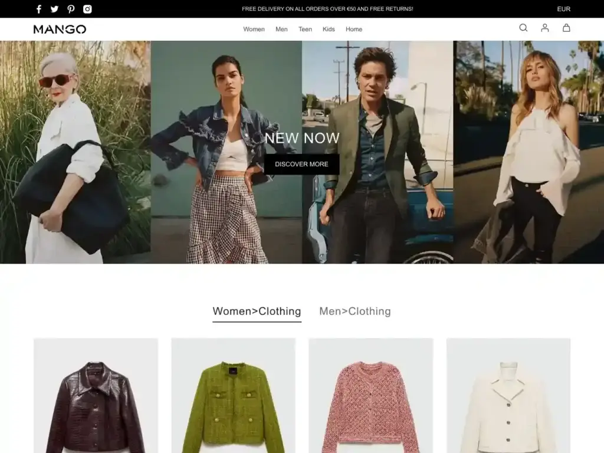
Task: Click the MANGO logo
Action: [x=60, y=29]
